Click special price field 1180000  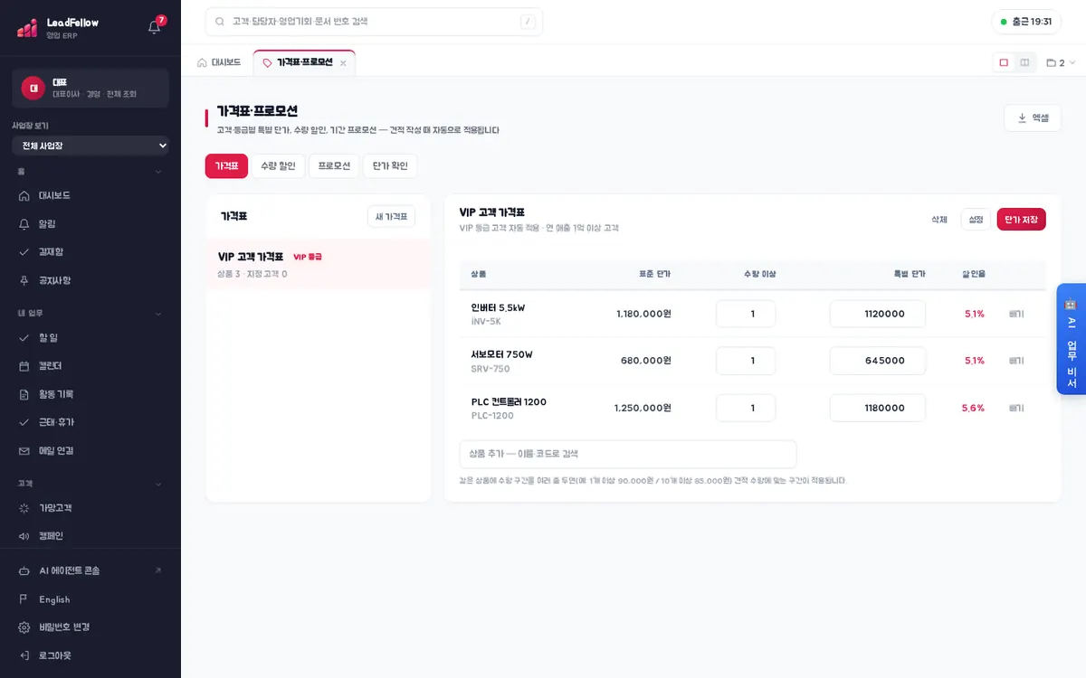878,408
